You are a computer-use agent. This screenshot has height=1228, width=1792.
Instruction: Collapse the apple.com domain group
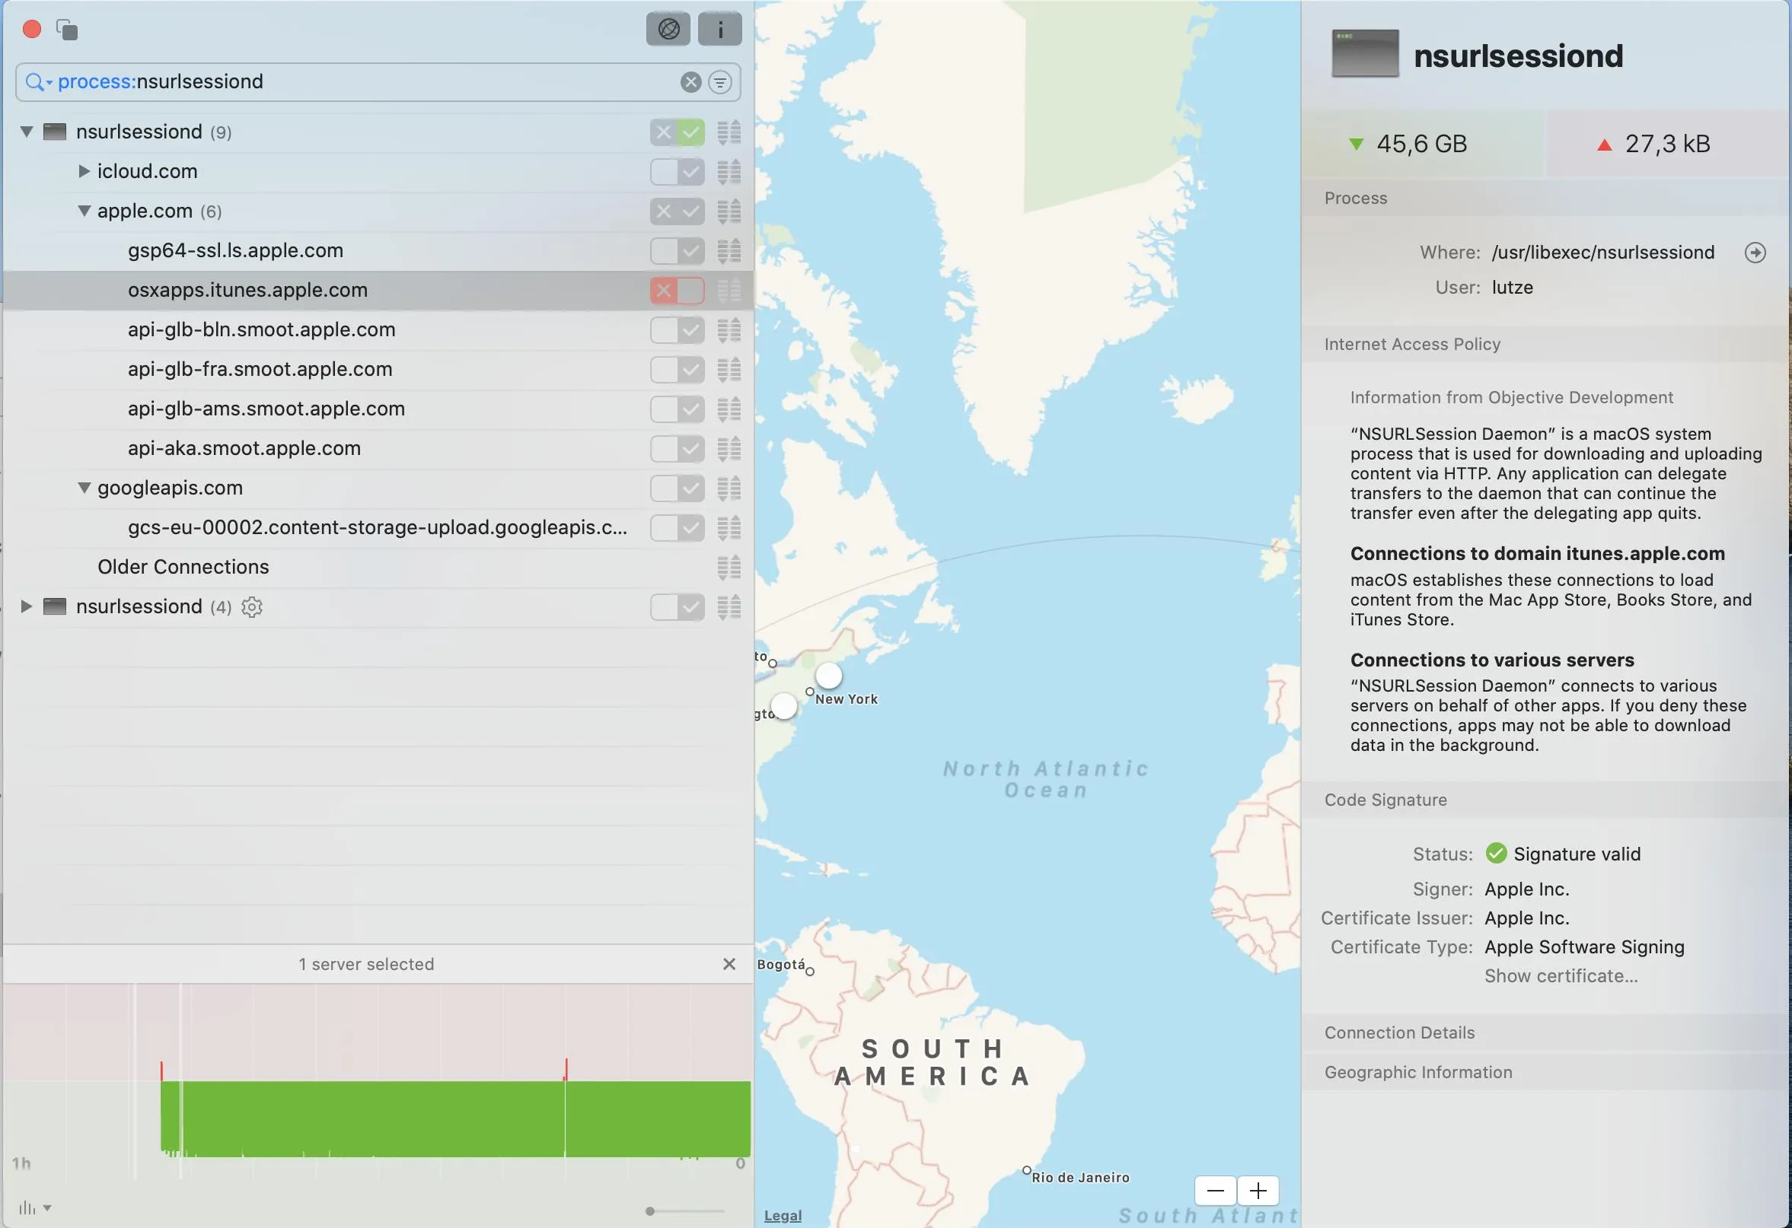click(x=84, y=211)
